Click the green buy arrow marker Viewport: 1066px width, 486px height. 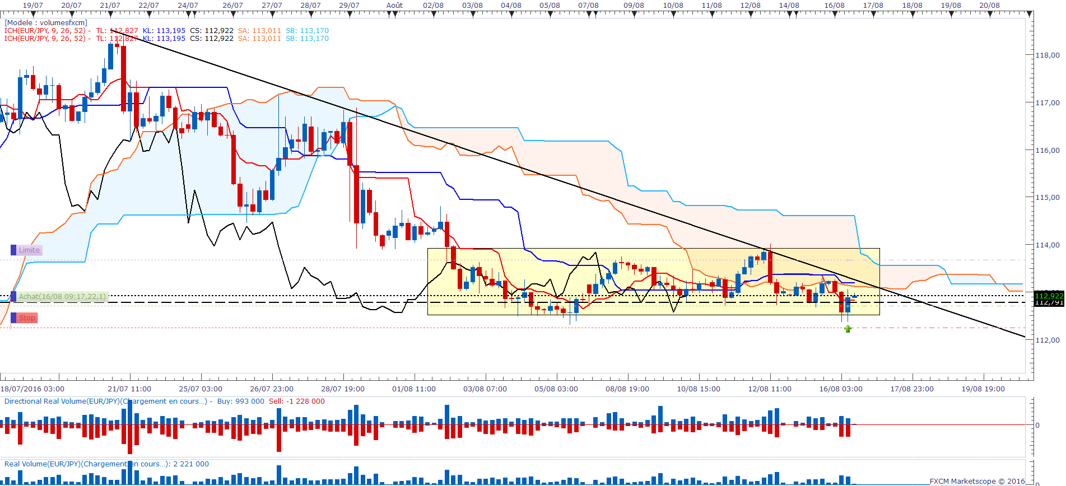click(x=848, y=329)
